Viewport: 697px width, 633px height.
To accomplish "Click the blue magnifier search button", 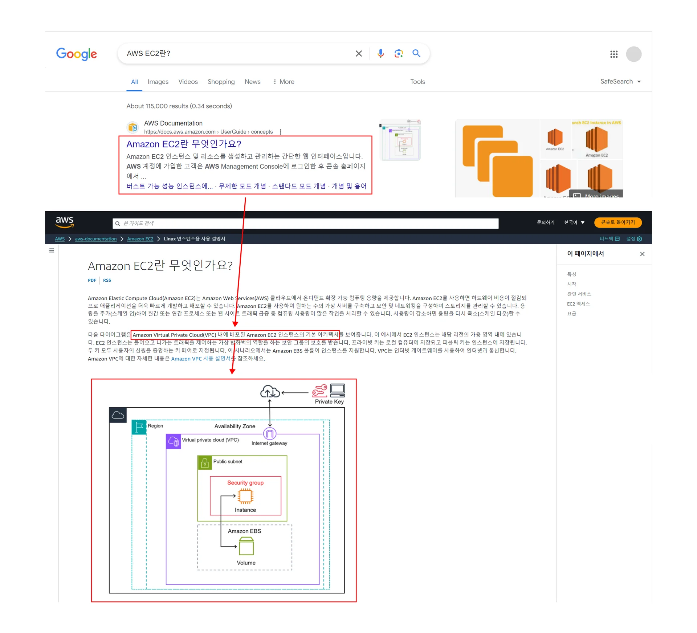I will click(x=416, y=54).
